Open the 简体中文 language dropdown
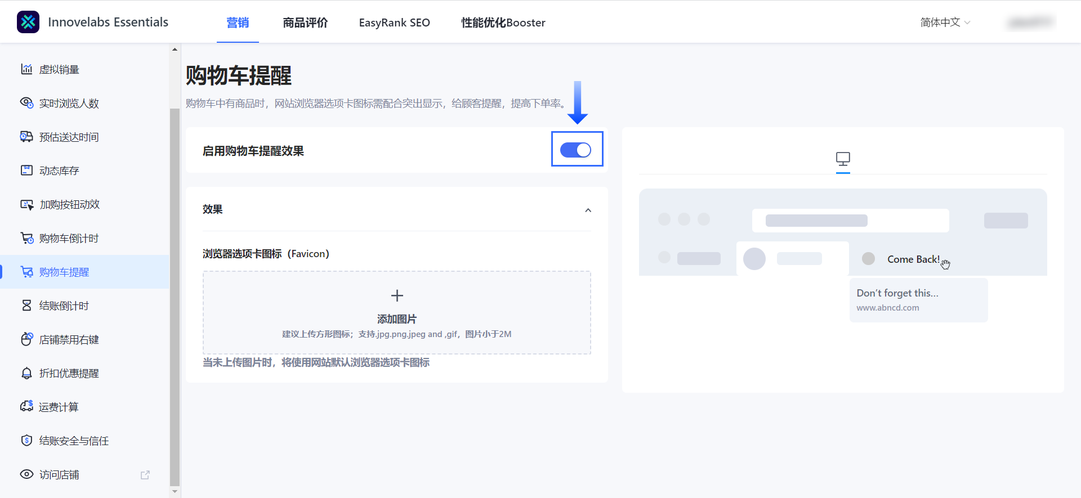 [945, 23]
